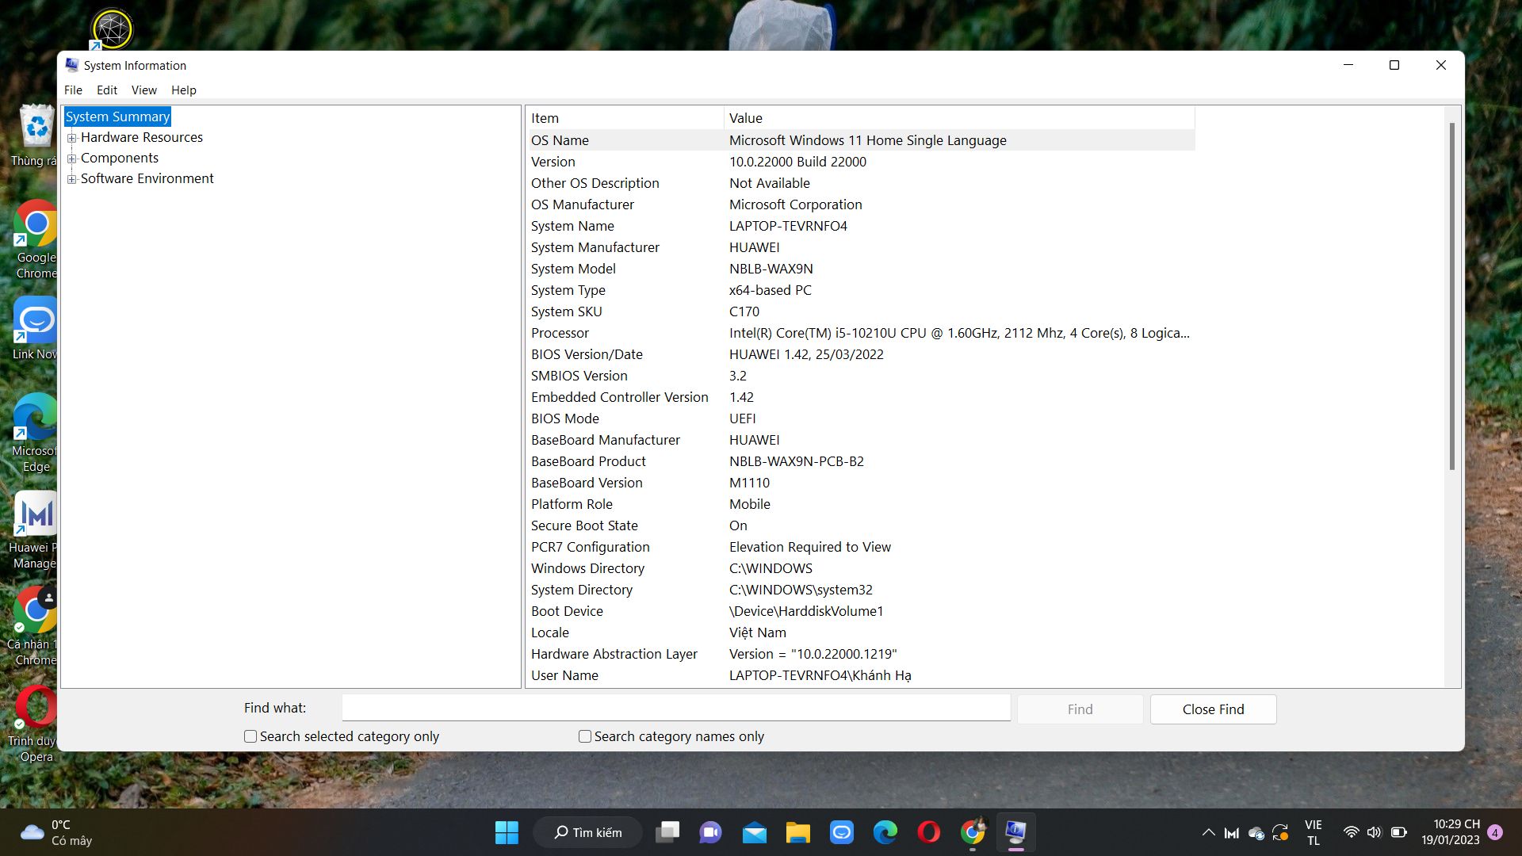Select the User Name row
Screen dimensions: 1522x856
(x=862, y=675)
